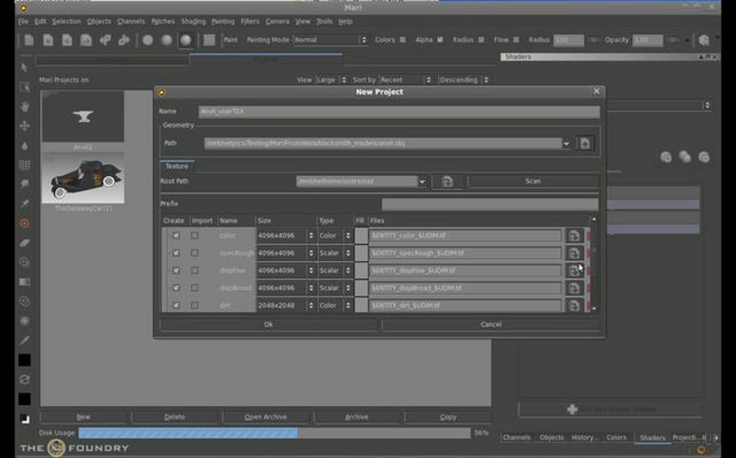Click the reload icon in the specRough row
This screenshot has height=458, width=736.
(574, 253)
